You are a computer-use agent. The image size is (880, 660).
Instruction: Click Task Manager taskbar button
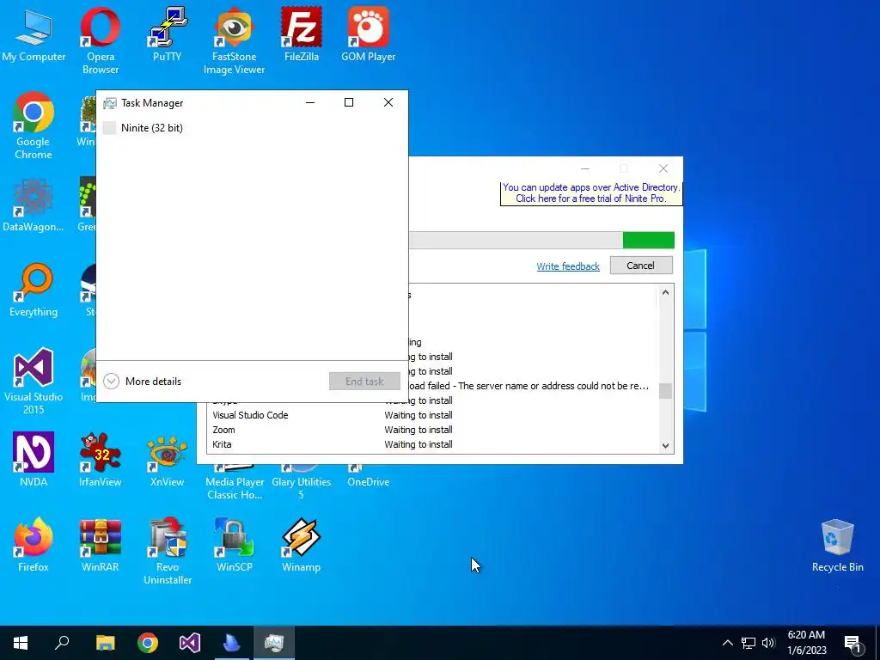coord(274,643)
